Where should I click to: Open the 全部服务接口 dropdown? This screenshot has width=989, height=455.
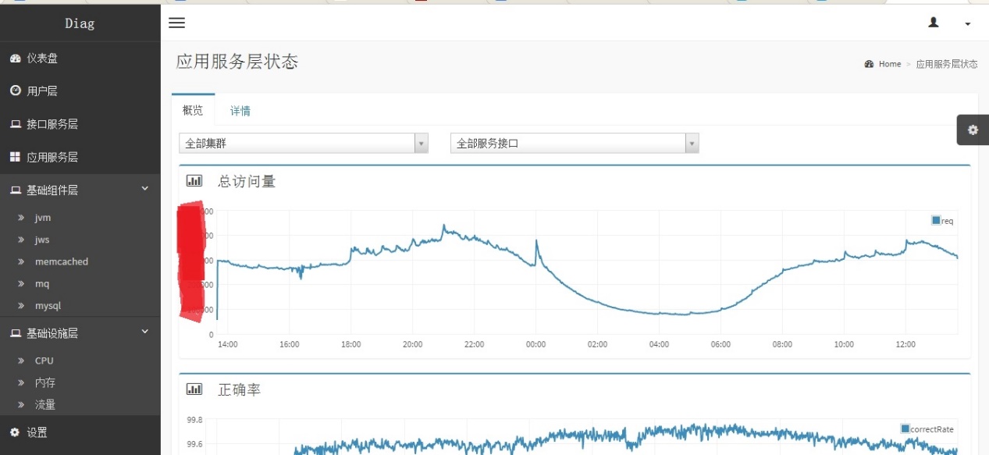click(574, 144)
